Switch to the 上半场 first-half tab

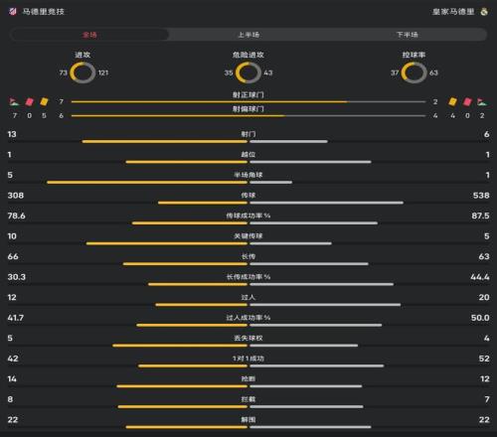click(x=248, y=35)
